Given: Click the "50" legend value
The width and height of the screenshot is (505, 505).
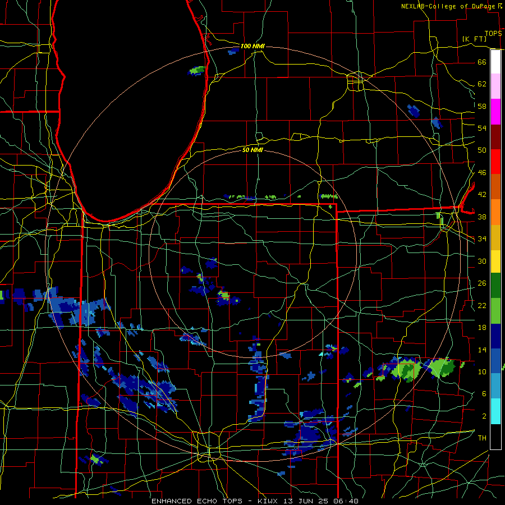Looking at the screenshot, I should coord(482,150).
